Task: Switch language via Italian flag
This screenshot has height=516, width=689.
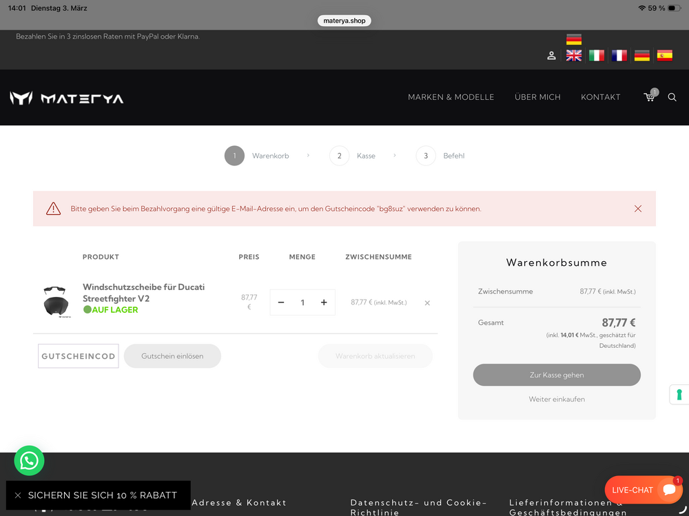Action: pyautogui.click(x=596, y=55)
